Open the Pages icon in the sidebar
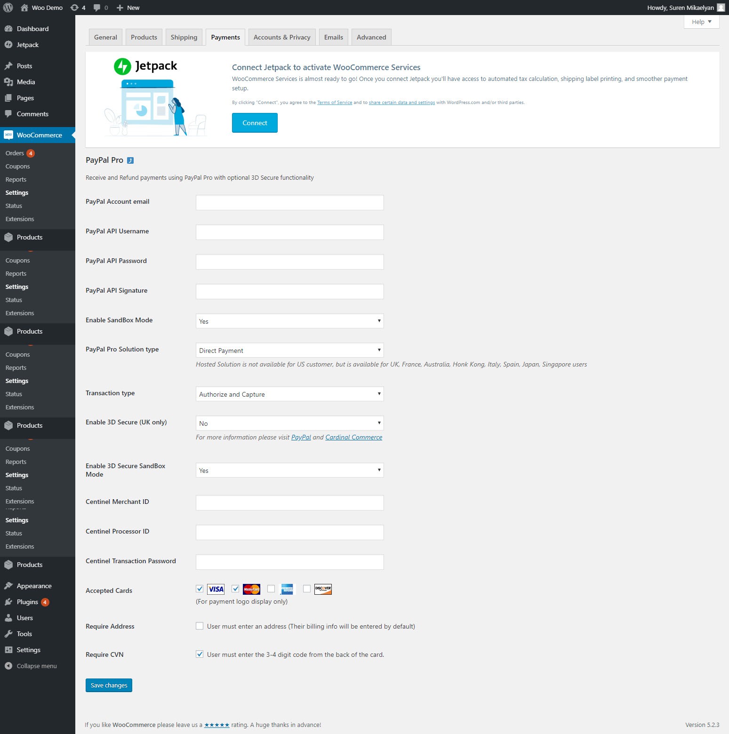 pos(8,98)
